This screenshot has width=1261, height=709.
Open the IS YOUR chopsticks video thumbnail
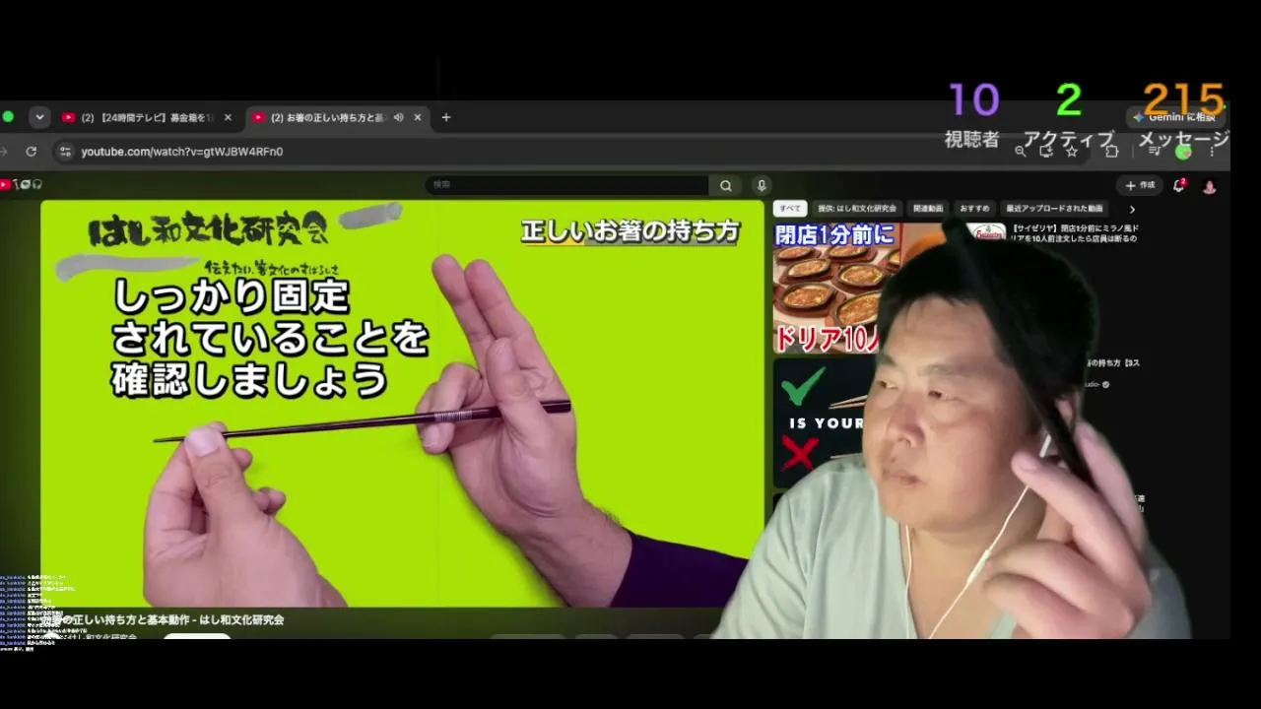pos(823,421)
